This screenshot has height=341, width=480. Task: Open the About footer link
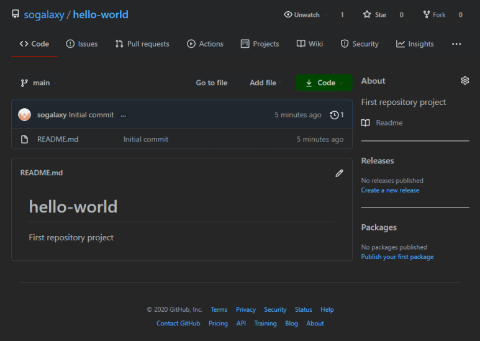coord(315,323)
